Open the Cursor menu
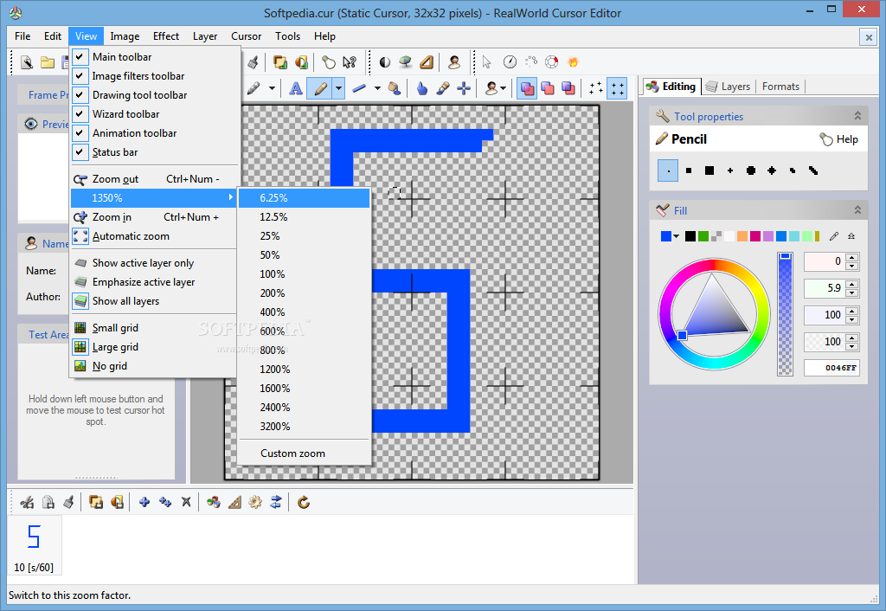This screenshot has height=611, width=886. click(x=246, y=36)
